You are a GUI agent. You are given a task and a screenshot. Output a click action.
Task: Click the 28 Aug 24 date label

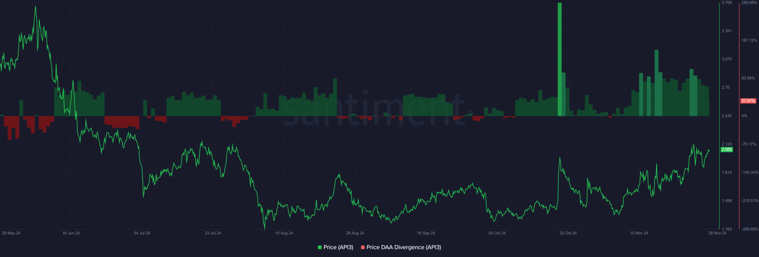click(355, 233)
